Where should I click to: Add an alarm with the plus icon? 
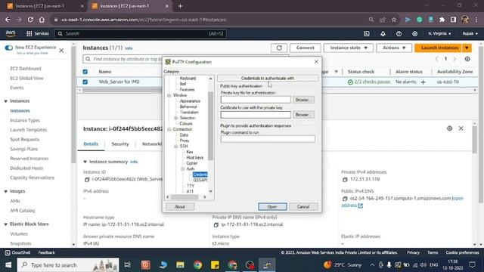[423, 82]
